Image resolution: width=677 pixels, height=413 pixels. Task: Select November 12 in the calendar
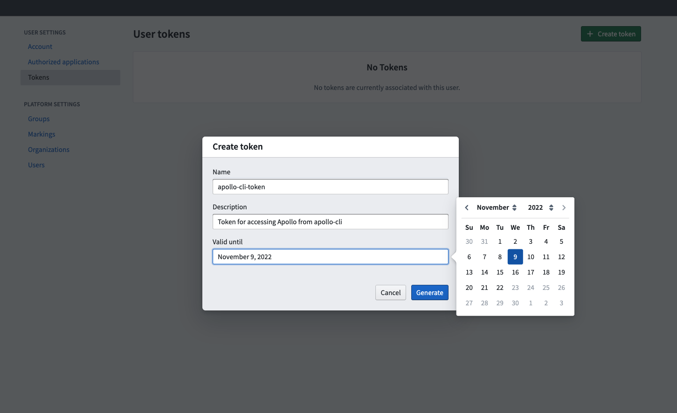561,257
